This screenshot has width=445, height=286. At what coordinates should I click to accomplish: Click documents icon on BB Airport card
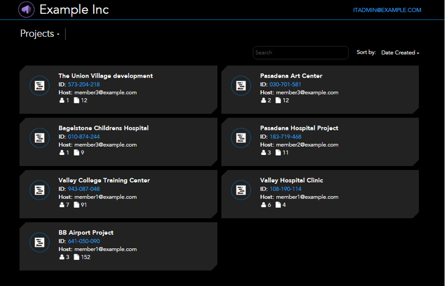[76, 257]
